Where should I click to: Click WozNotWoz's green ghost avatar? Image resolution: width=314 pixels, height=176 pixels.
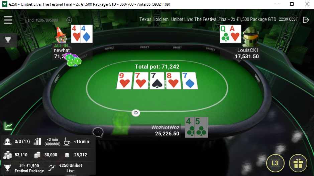[120, 123]
